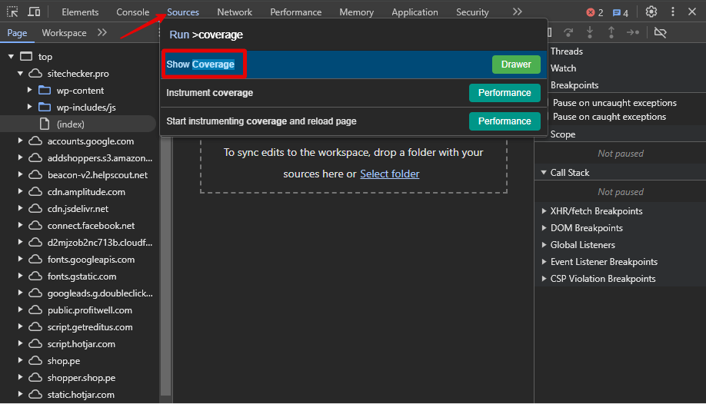Collapse the top frame tree node
Screen dimensions: 706x404
pyautogui.click(x=12, y=57)
